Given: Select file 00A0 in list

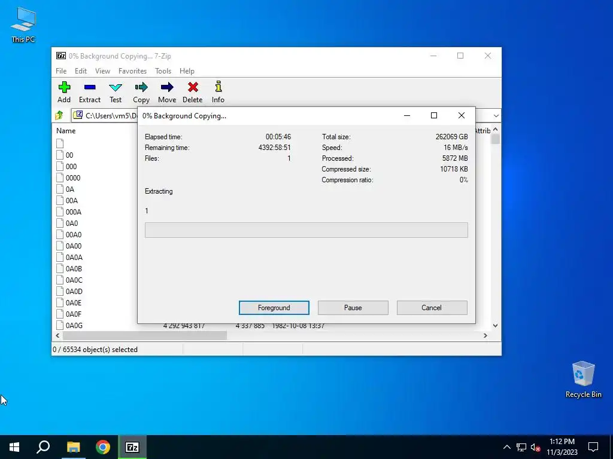Looking at the screenshot, I should click(x=74, y=234).
